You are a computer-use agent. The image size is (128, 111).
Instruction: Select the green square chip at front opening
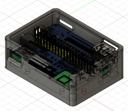(x=64, y=79)
